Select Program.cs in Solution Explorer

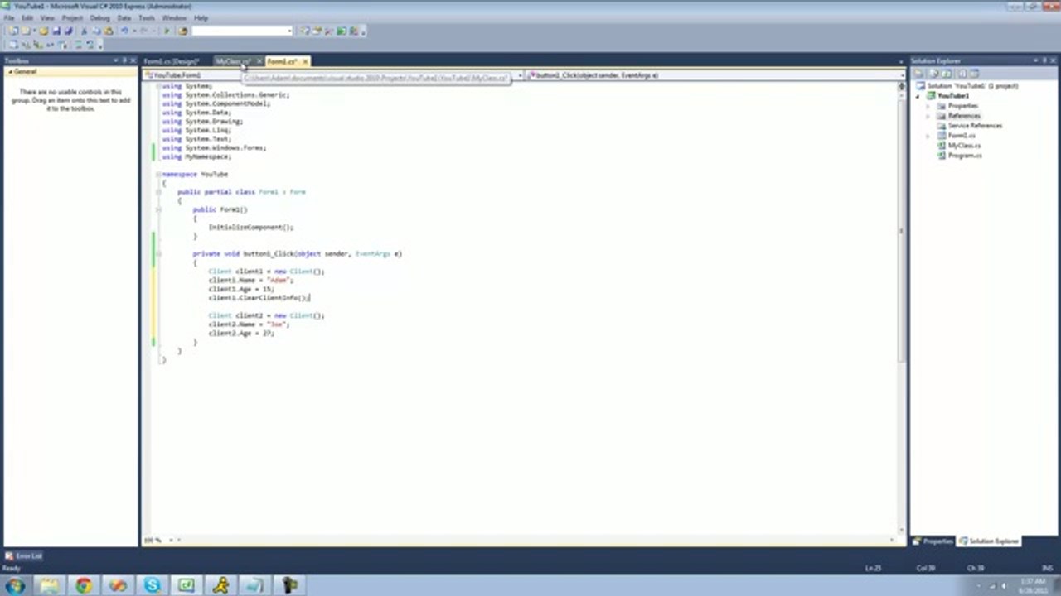965,156
